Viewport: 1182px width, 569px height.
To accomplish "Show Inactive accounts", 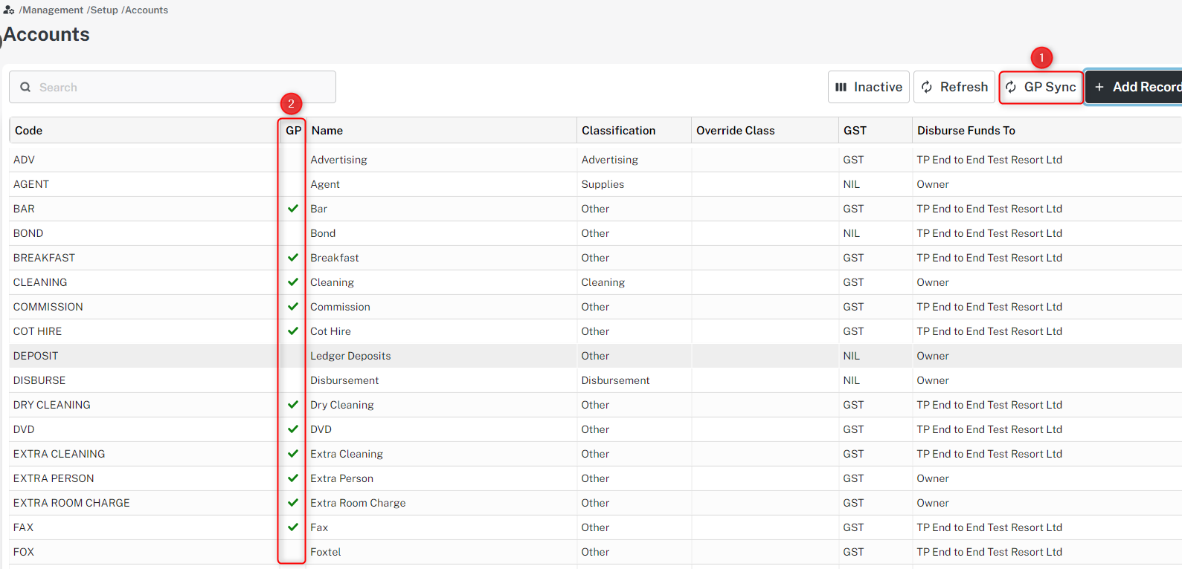I will [x=869, y=87].
